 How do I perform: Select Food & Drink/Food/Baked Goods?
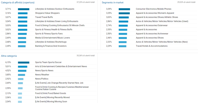click(51, 93)
